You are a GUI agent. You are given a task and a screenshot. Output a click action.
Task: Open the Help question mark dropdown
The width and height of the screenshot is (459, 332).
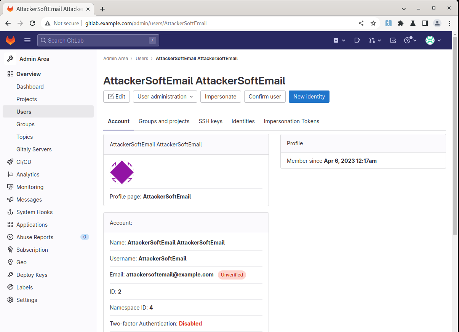pyautogui.click(x=410, y=40)
